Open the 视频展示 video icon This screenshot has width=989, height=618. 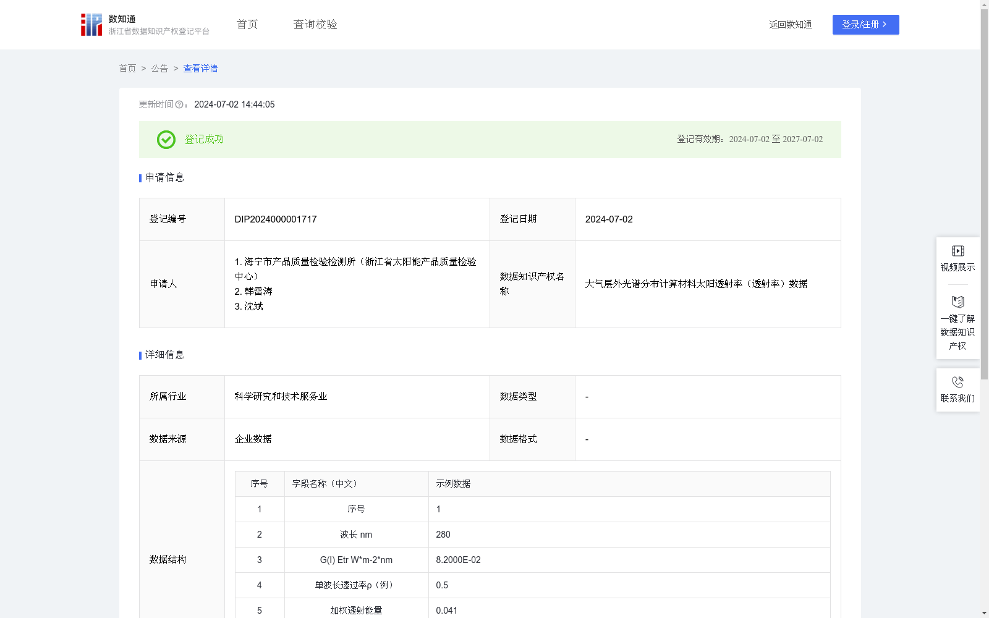coord(957,251)
